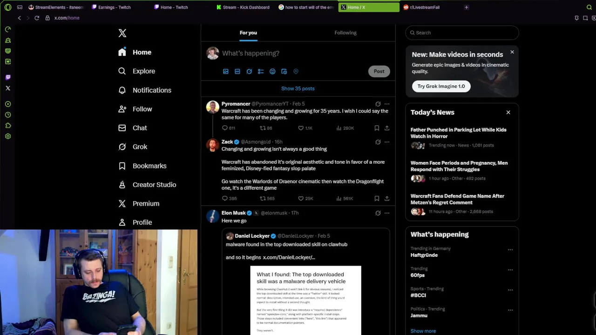This screenshot has height=335, width=596.
Task: Like the Pyromancer post
Action: pos(305,128)
